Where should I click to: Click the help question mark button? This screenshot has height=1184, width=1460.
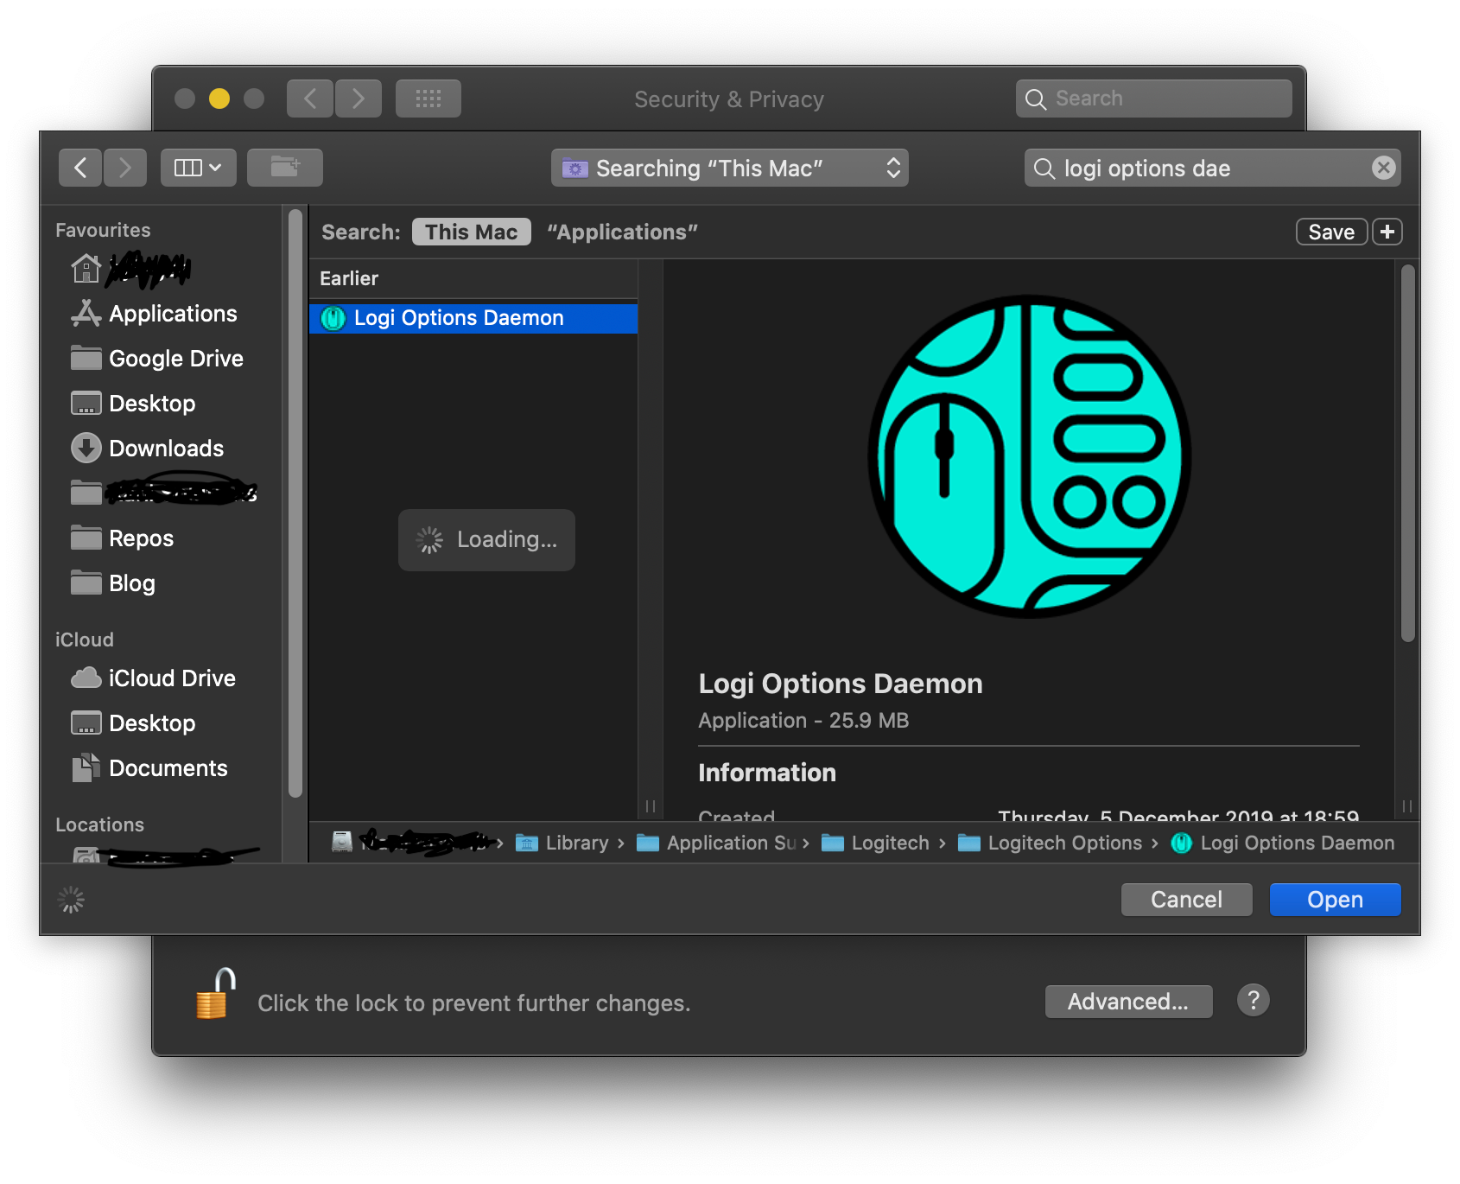[x=1253, y=1000]
